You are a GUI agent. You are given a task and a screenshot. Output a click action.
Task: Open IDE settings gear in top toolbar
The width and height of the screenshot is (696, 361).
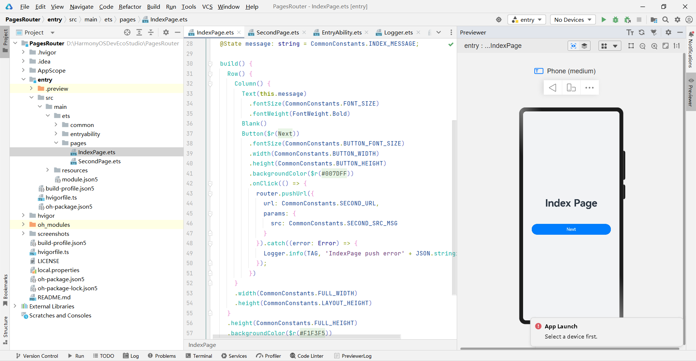click(x=678, y=20)
